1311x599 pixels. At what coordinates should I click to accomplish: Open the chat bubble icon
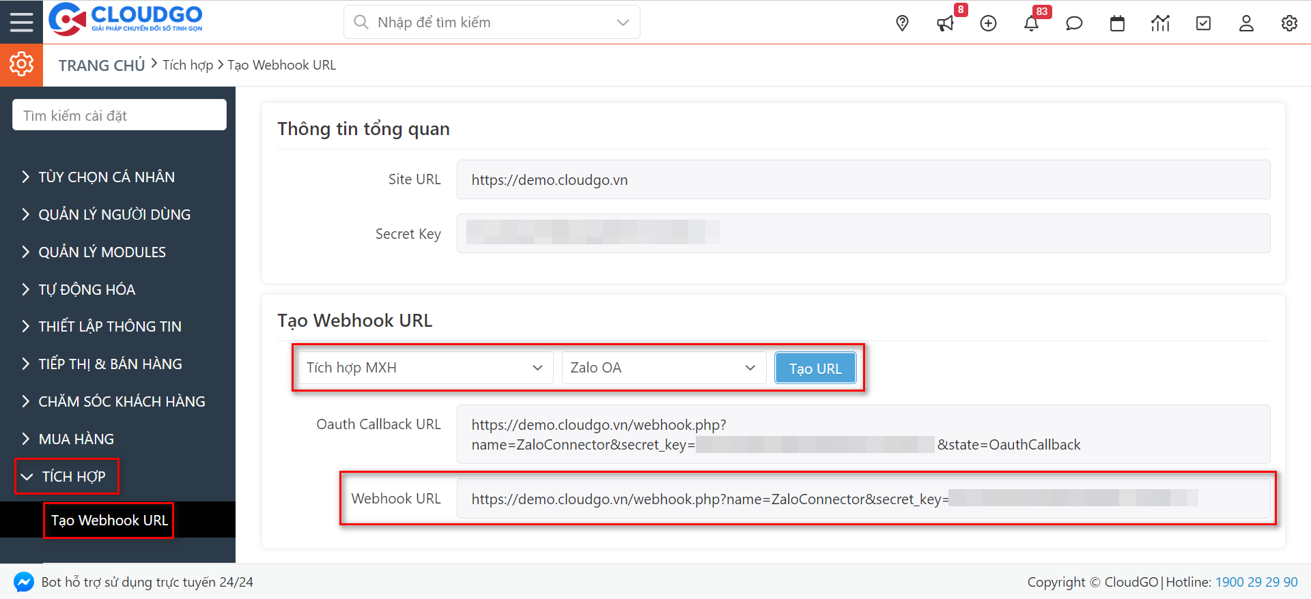(x=1074, y=24)
